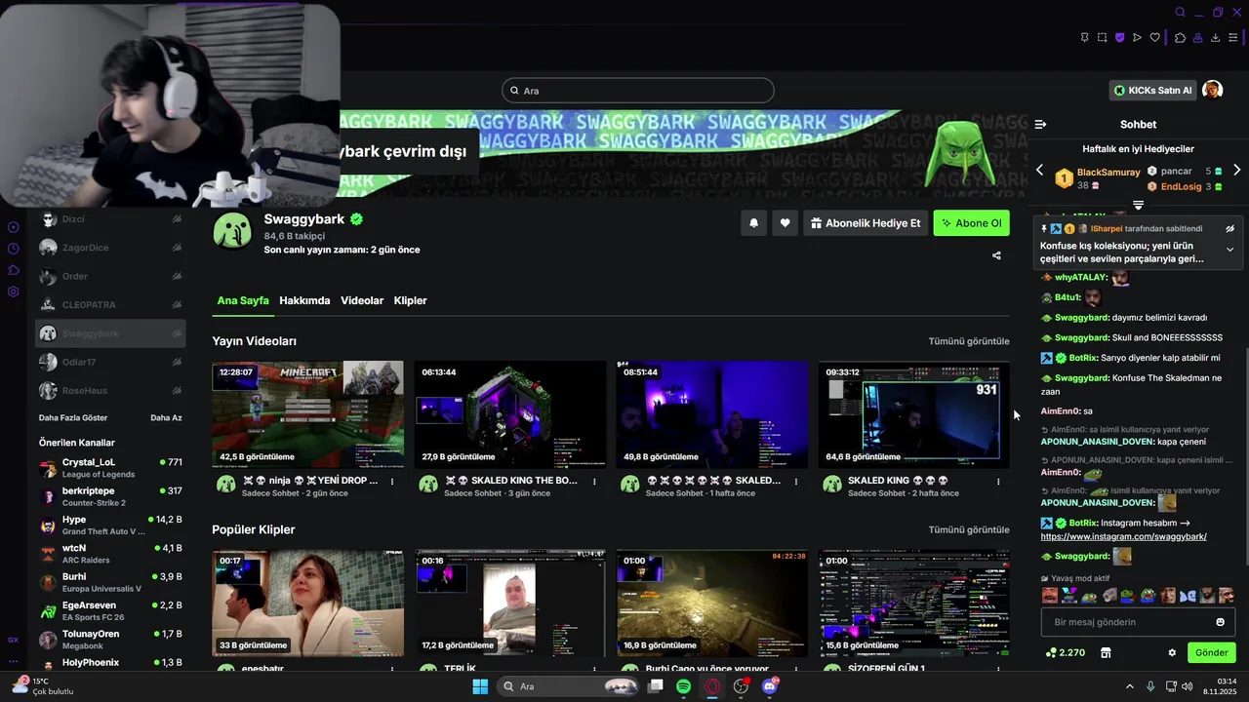Open the instagram.com/swaggybark link in chat
Screen dimensions: 1249x702
pyautogui.click(x=1124, y=536)
